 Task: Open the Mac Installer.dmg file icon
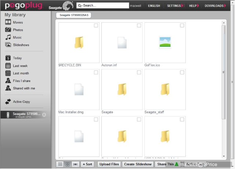[x=79, y=89]
